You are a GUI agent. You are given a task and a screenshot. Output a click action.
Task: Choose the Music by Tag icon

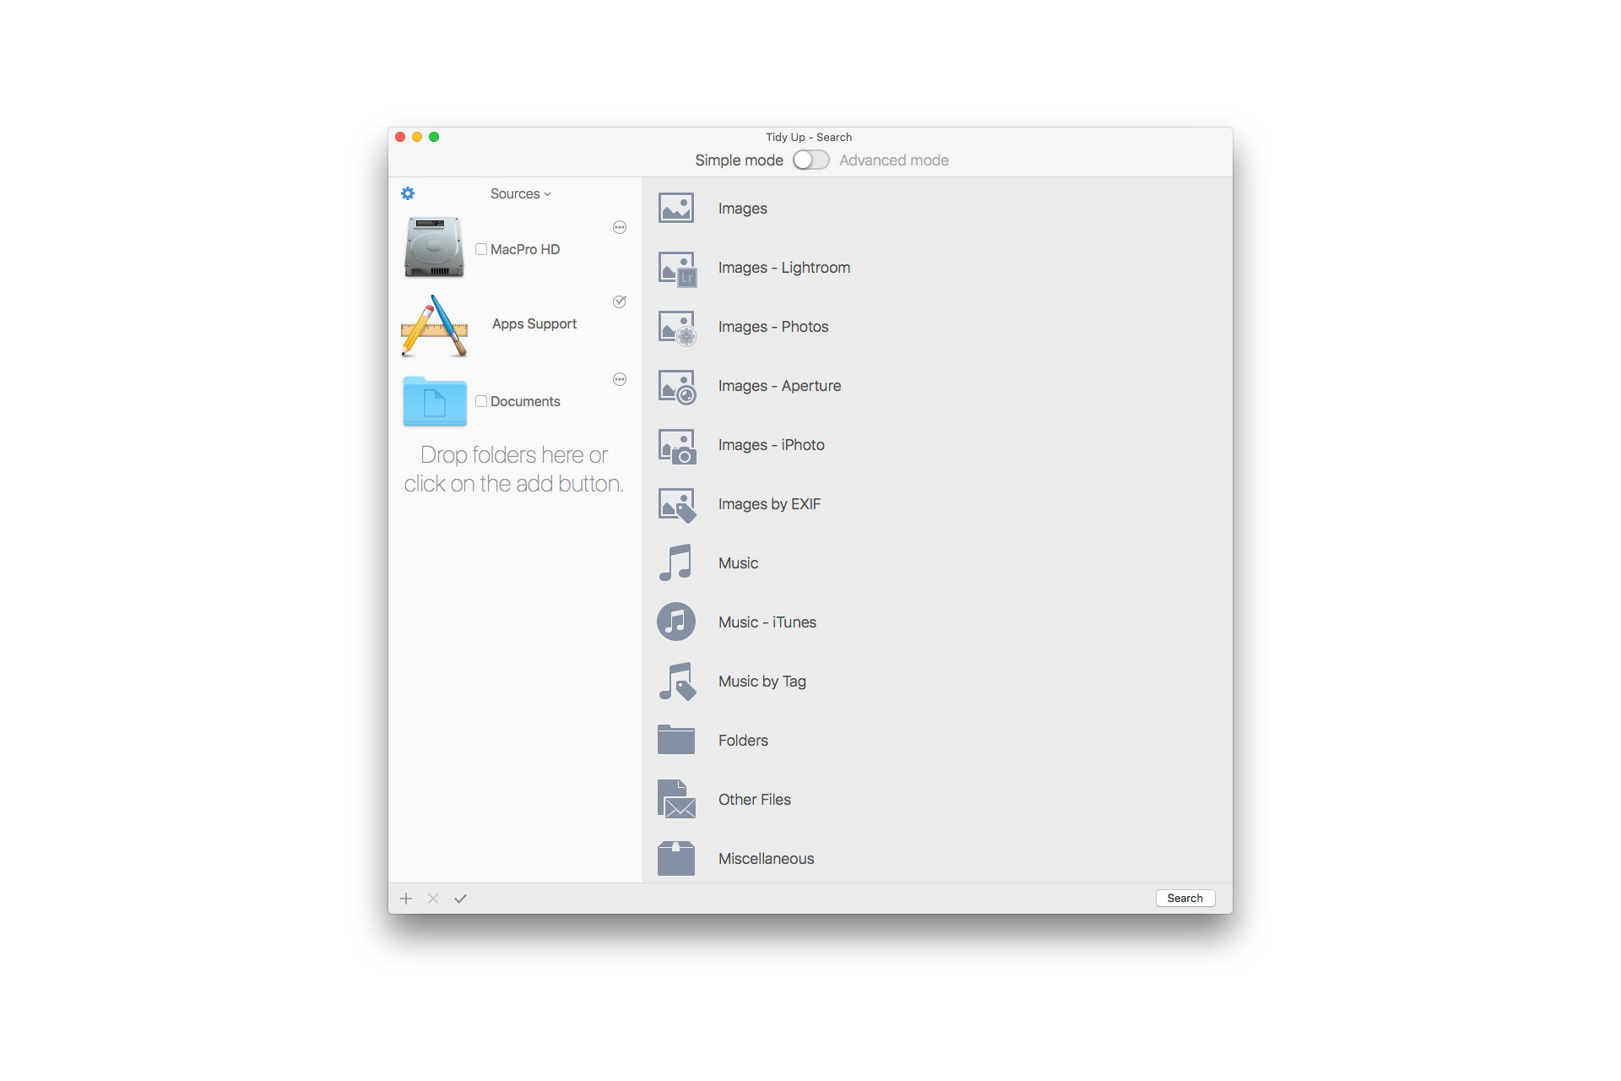[677, 682]
